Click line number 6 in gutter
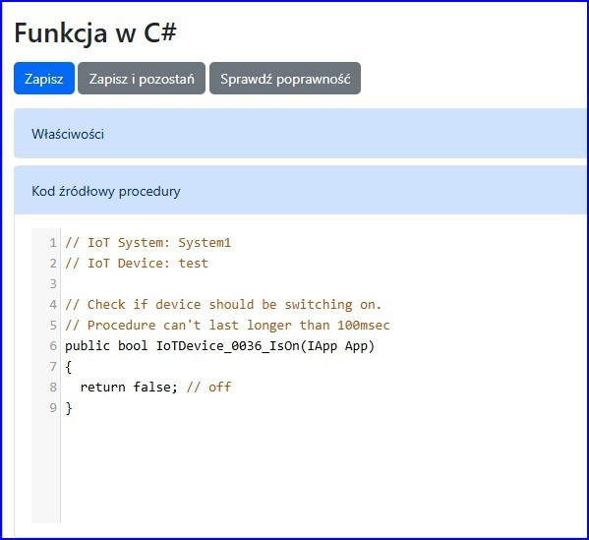 (53, 345)
